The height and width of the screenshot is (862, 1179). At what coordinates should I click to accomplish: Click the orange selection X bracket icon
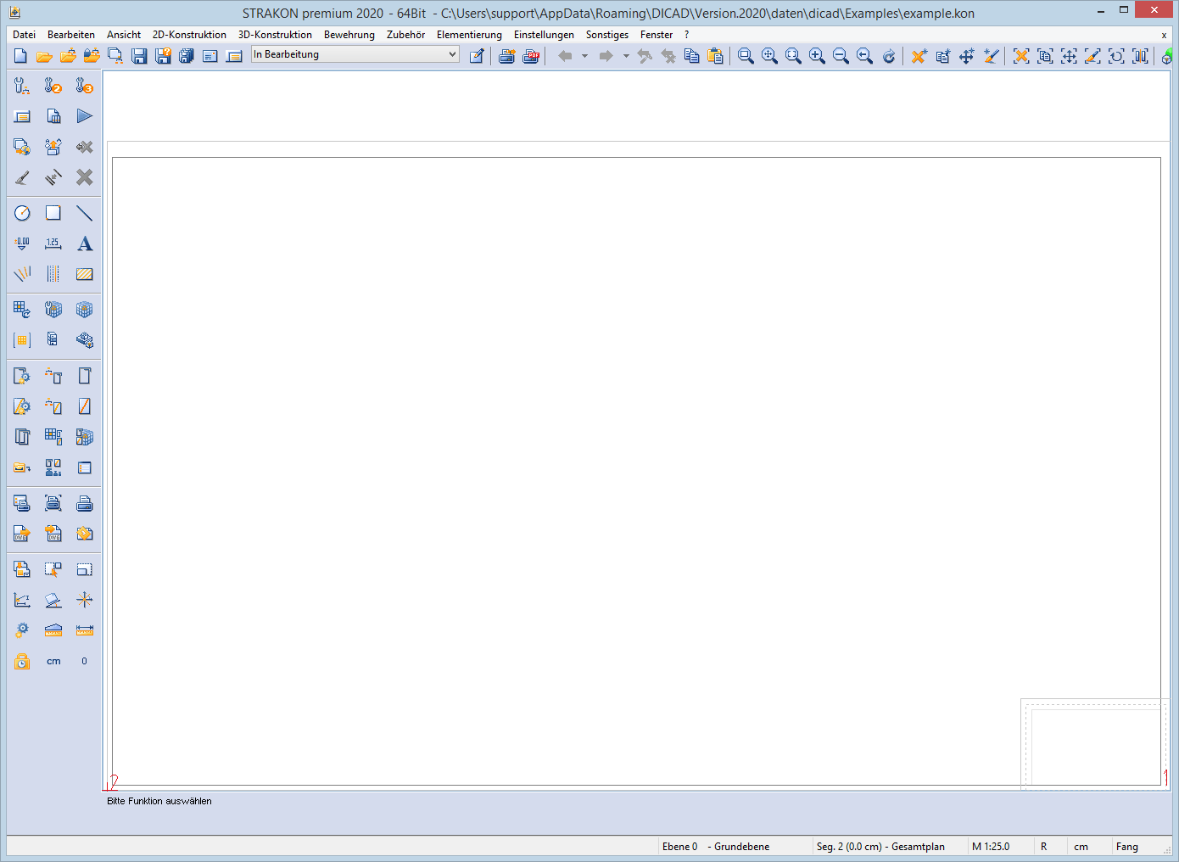click(1021, 56)
